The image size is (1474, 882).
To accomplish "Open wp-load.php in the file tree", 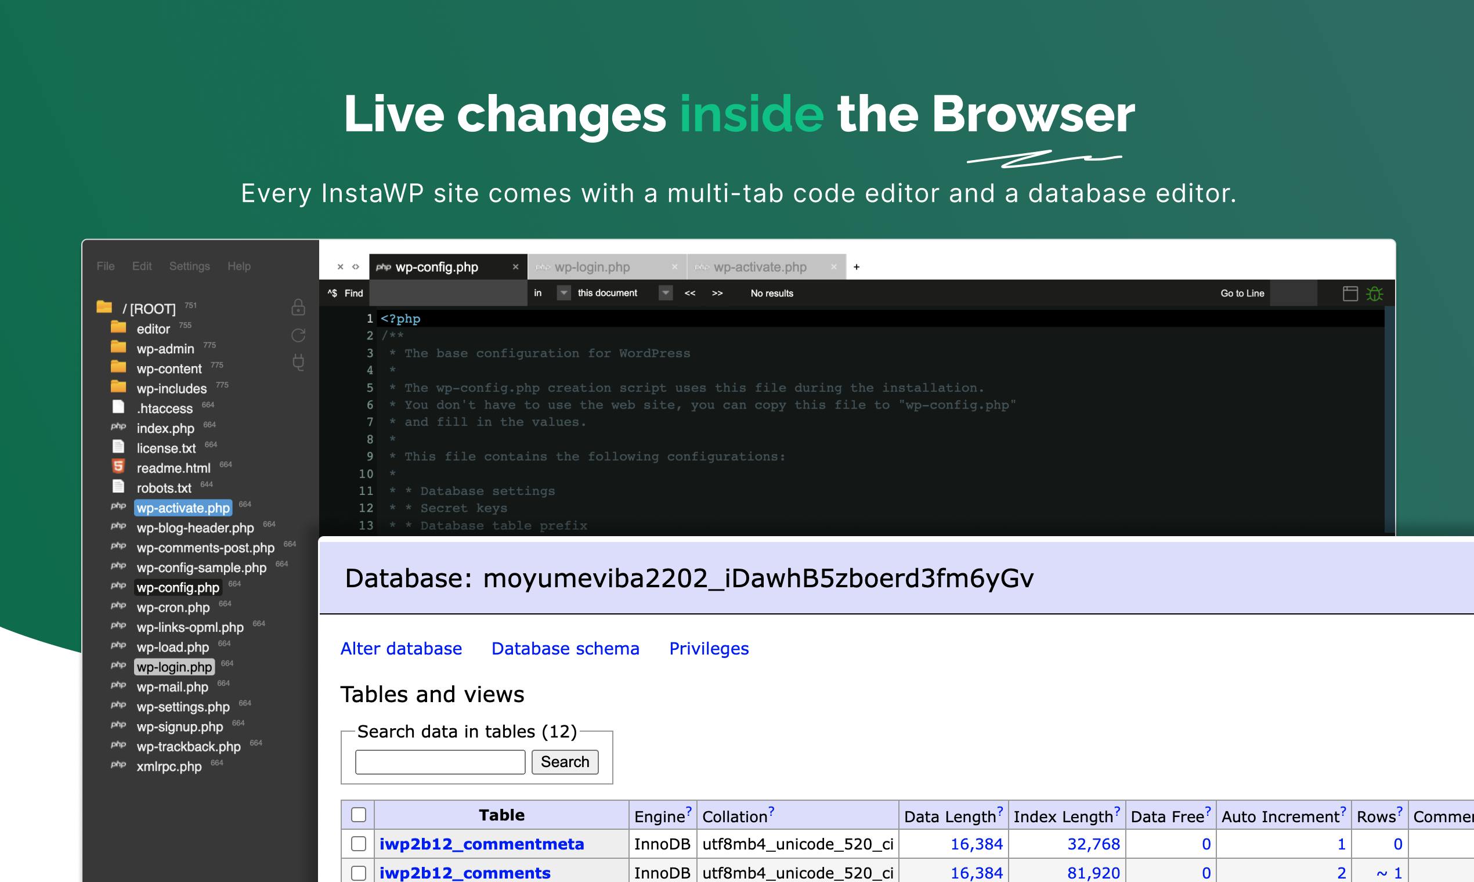I will click(x=173, y=647).
